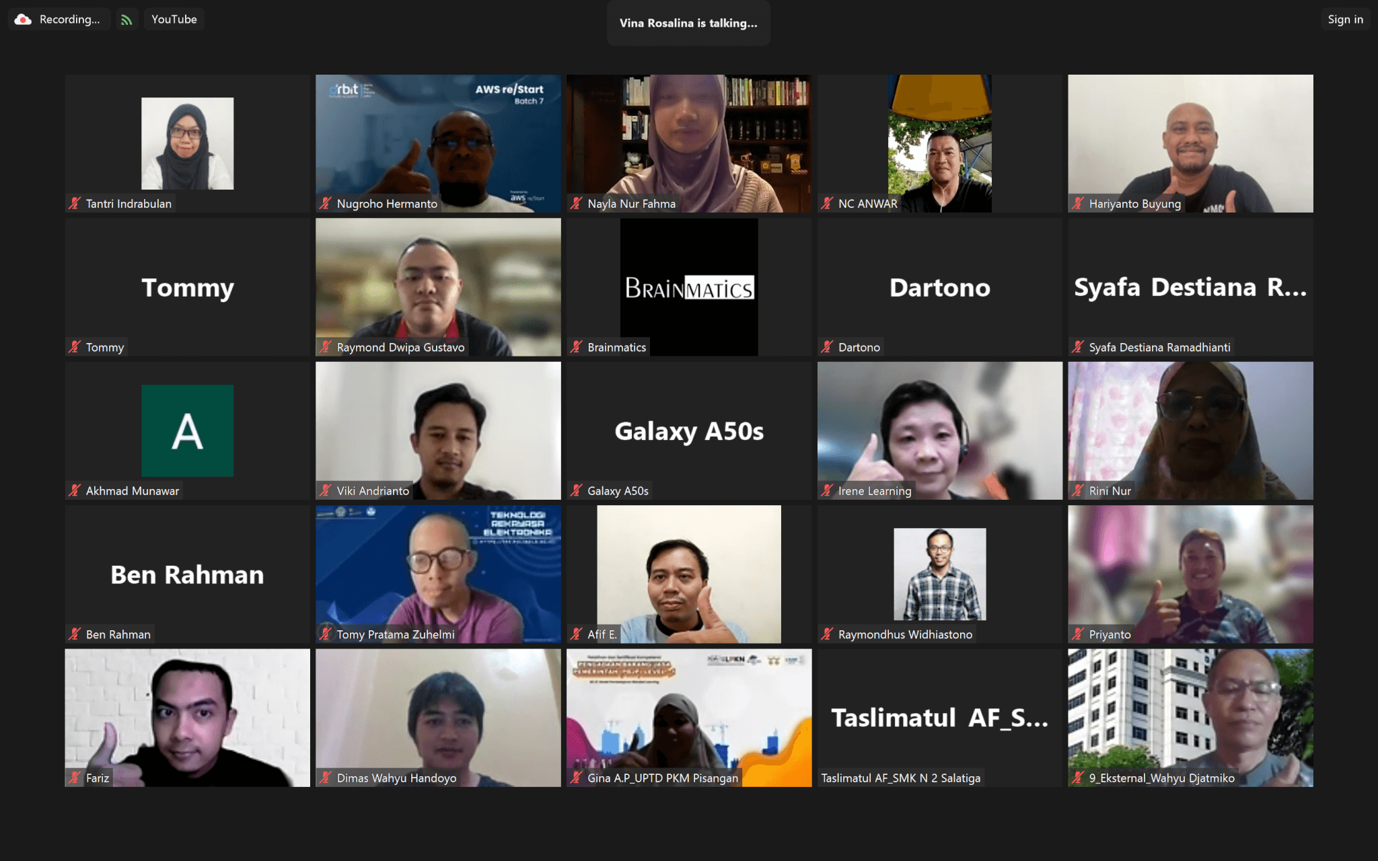The height and width of the screenshot is (861, 1378).
Task: Select the Galaxy A50s participant tile
Action: [688, 430]
